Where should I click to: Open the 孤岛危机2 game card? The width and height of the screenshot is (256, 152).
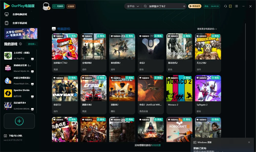[x=179, y=53]
